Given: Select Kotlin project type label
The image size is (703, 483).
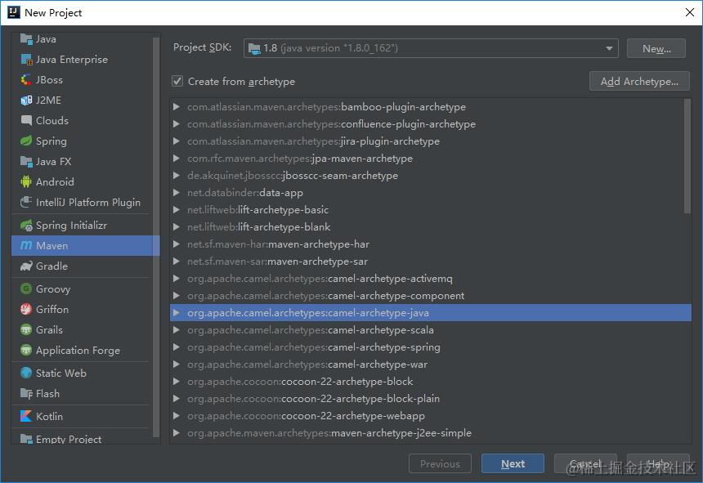Looking at the screenshot, I should click(49, 416).
